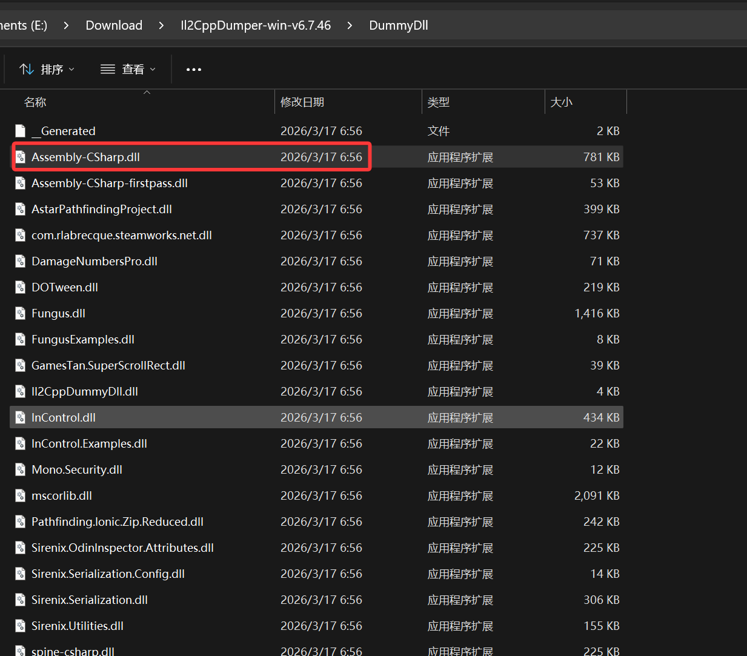Click the Mono.Security.dll file icon
This screenshot has width=747, height=656.
pos(21,469)
